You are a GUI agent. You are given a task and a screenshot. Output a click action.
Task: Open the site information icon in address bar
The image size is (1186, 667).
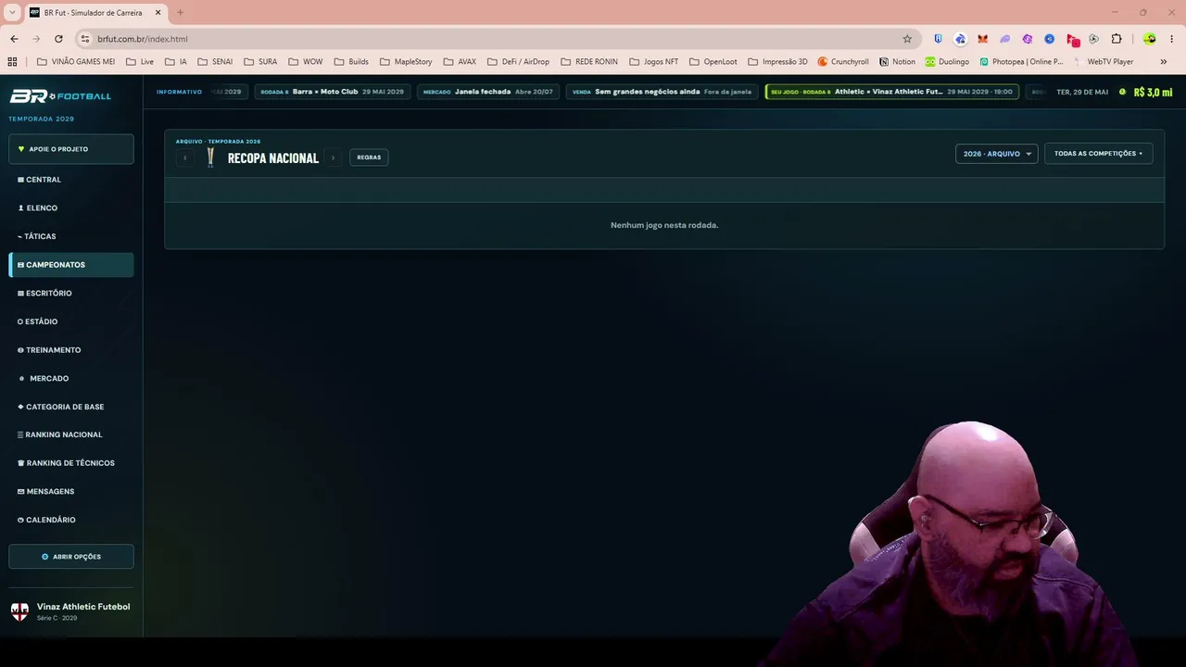84,39
